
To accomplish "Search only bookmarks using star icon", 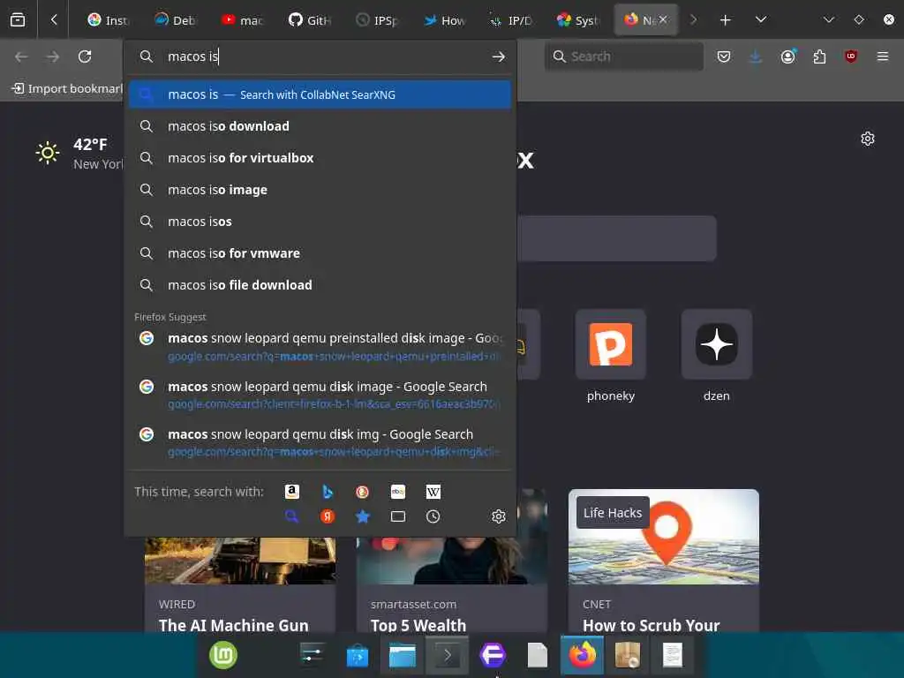I will [362, 516].
